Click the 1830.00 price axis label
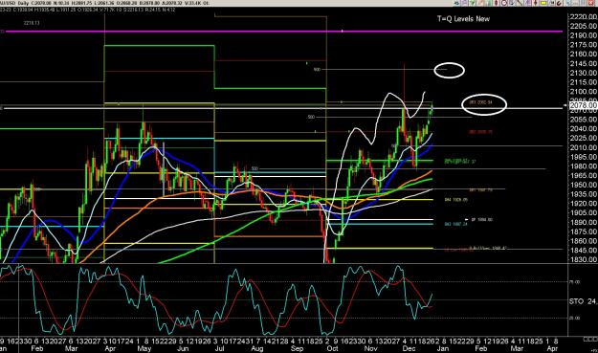This screenshot has height=353, width=598. (x=583, y=259)
